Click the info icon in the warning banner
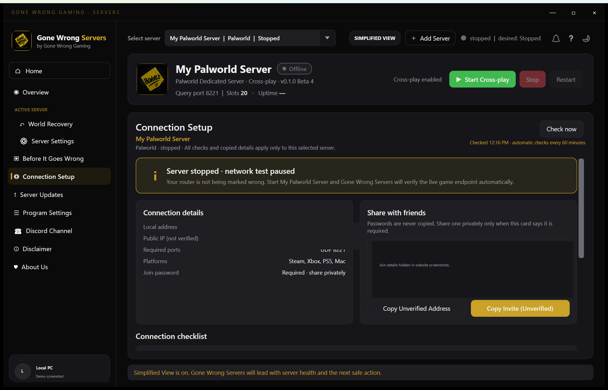Screen dimensions: 608x390 pyautogui.click(x=155, y=176)
